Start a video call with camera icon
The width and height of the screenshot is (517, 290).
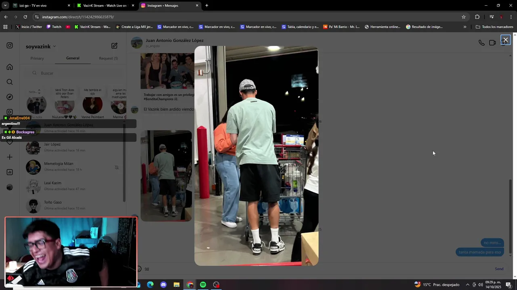492,43
